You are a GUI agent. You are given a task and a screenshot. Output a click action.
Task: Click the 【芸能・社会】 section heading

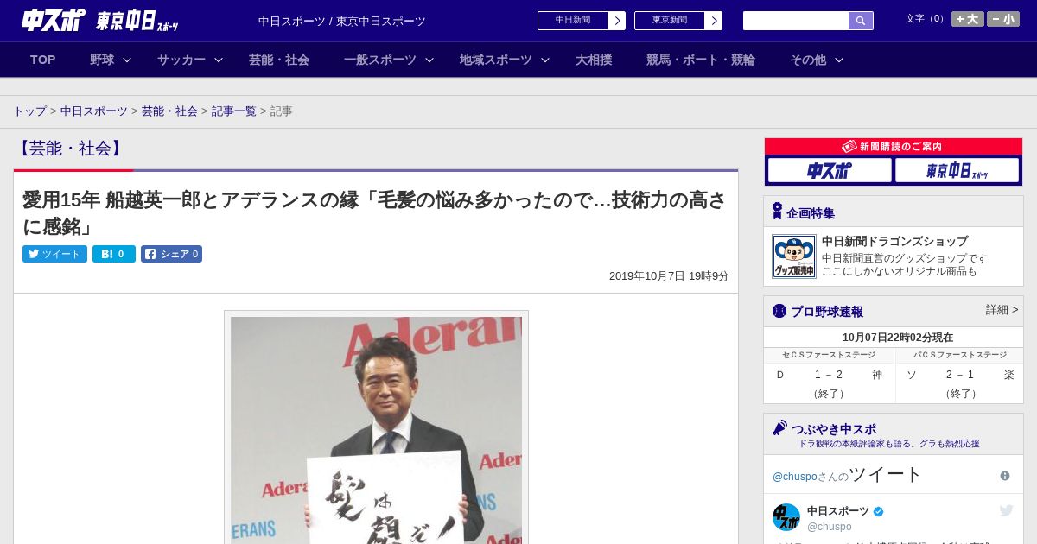pyautogui.click(x=71, y=149)
